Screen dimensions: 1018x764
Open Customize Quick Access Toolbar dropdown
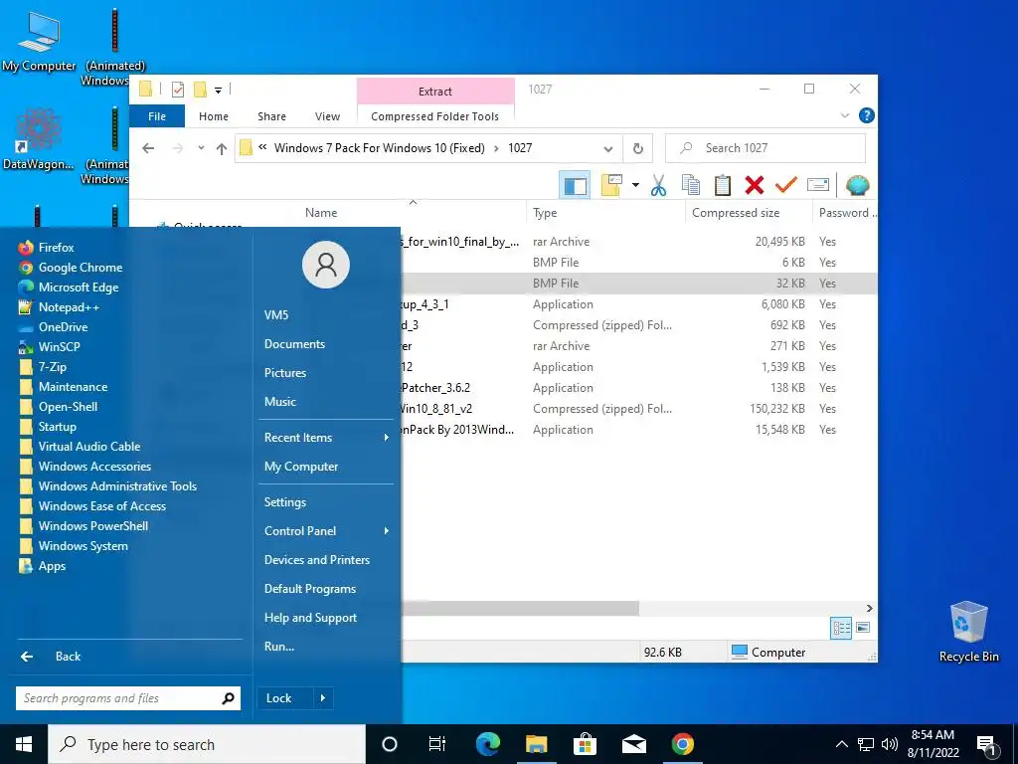click(218, 90)
